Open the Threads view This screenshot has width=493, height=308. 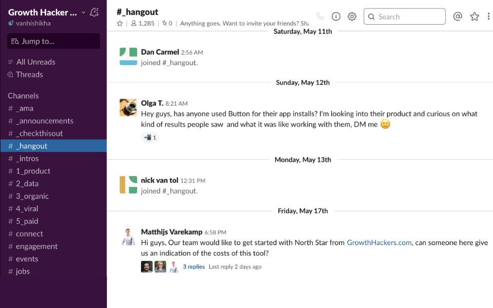click(29, 74)
